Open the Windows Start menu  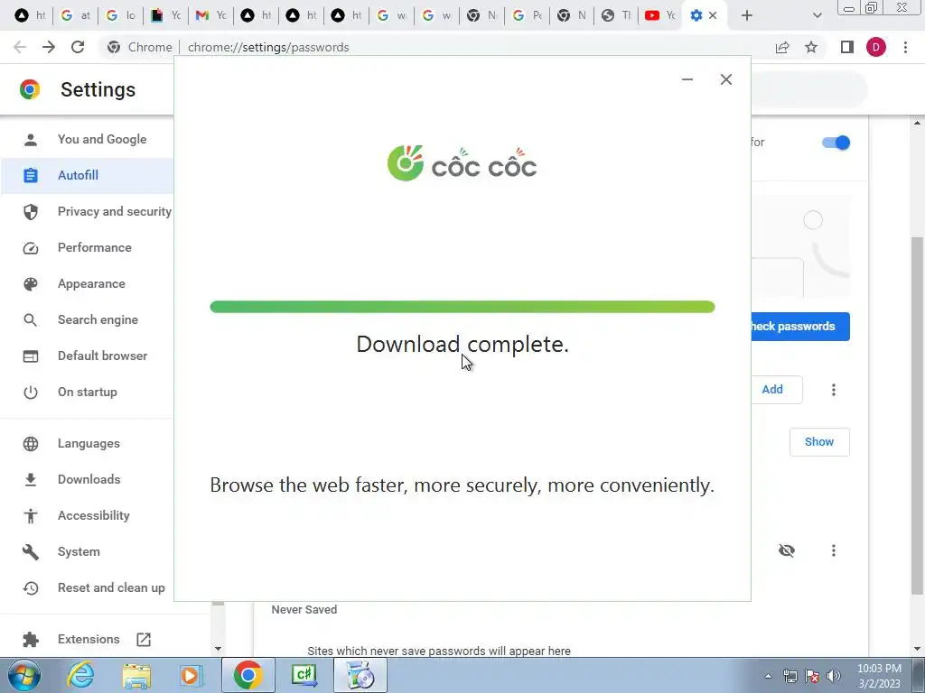pos(24,675)
